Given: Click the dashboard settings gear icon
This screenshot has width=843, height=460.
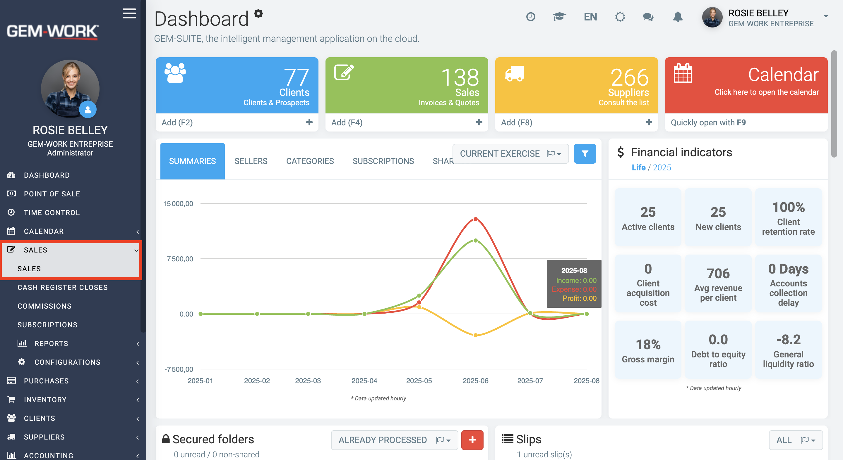Looking at the screenshot, I should pyautogui.click(x=258, y=13).
